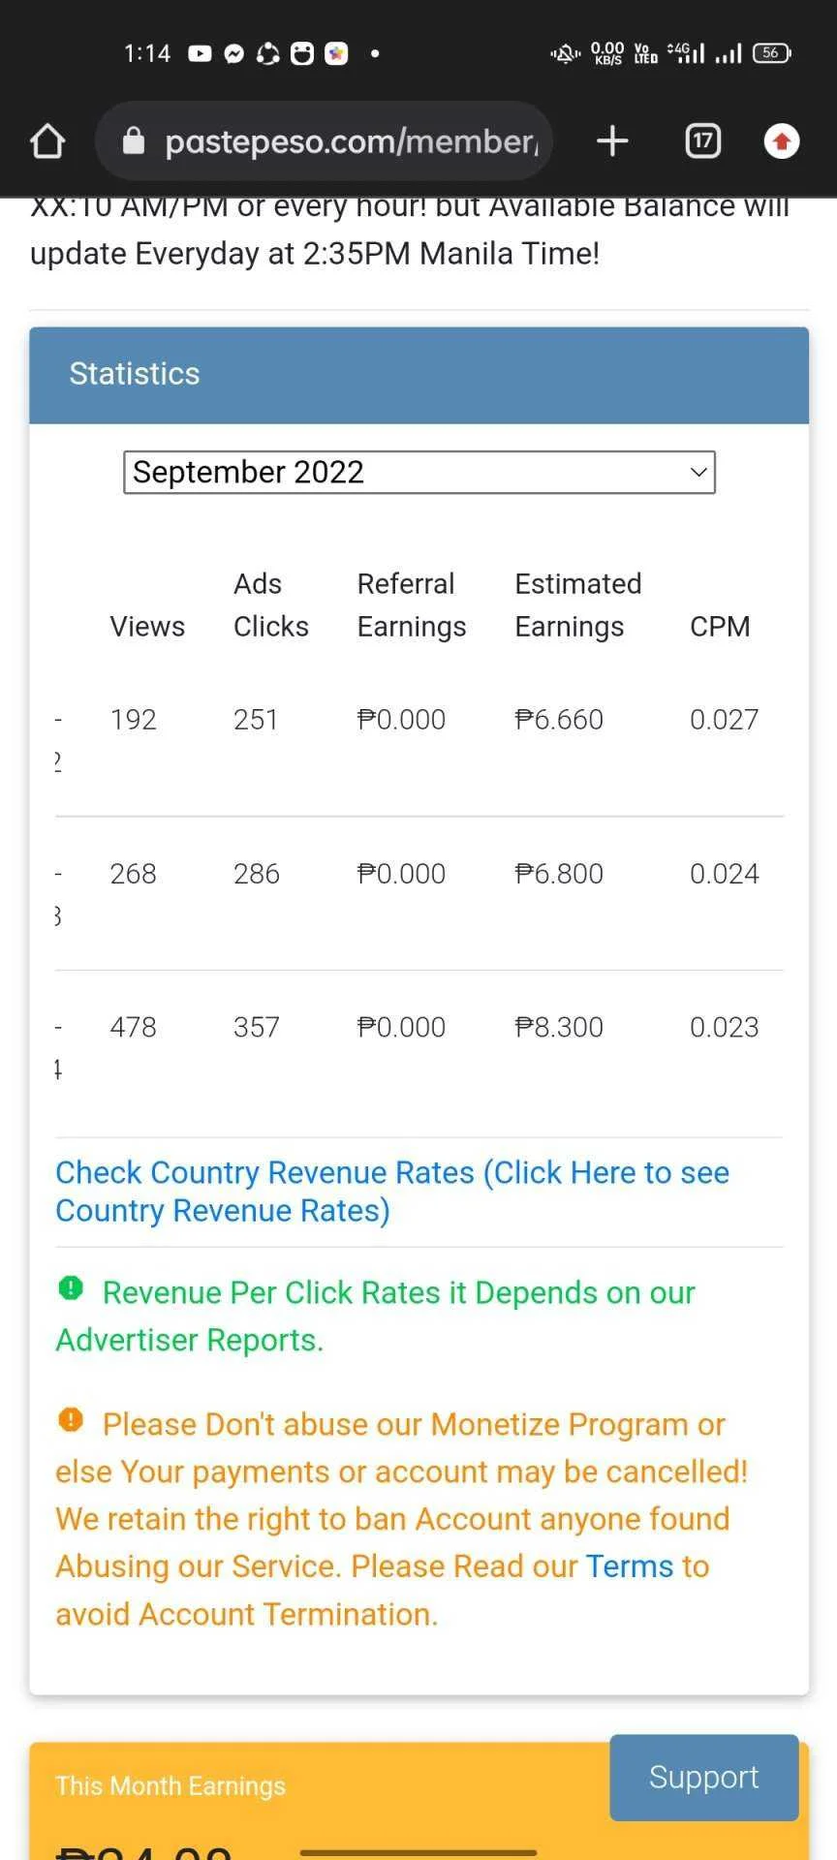This screenshot has width=837, height=1860.
Task: Tap the orange warning icon beside Please Don't abuse
Action: (x=71, y=1420)
